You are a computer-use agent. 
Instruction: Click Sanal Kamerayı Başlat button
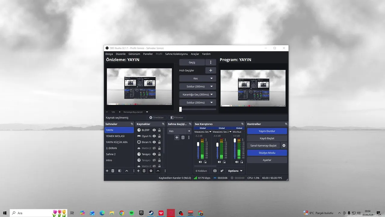pyautogui.click(x=263, y=146)
